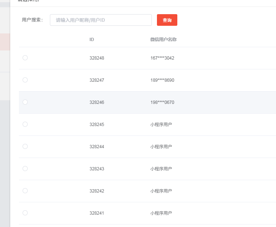This screenshot has height=227, width=276.
Task: Click the ID cell 328245
Action: 96,125
